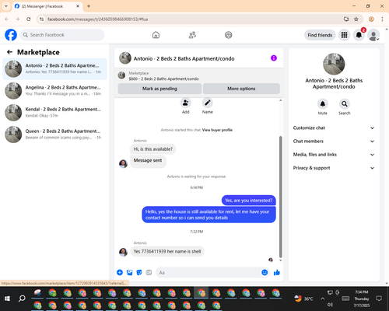Click Antonio's large profile picture in side panel

click(334, 64)
